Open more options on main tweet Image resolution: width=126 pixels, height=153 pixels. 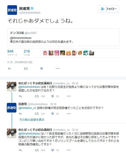pyautogui.click(x=58, y=68)
